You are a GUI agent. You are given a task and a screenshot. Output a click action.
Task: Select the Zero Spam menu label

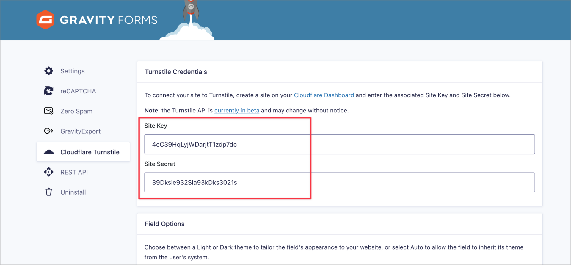pos(76,111)
